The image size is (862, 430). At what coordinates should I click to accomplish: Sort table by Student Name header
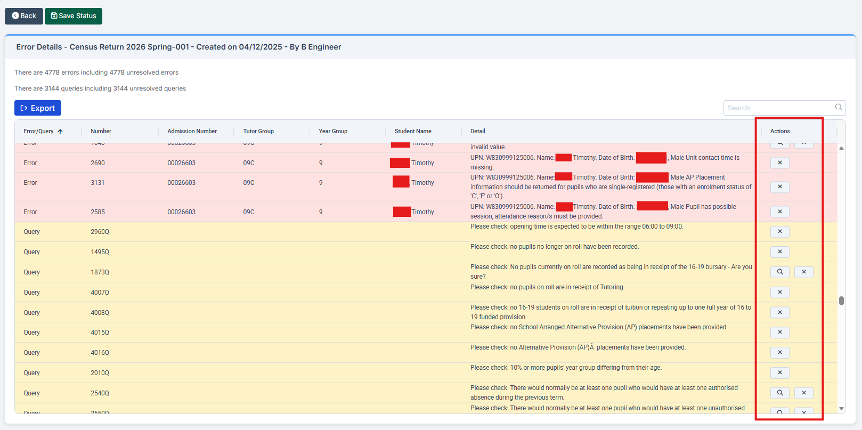pos(413,132)
